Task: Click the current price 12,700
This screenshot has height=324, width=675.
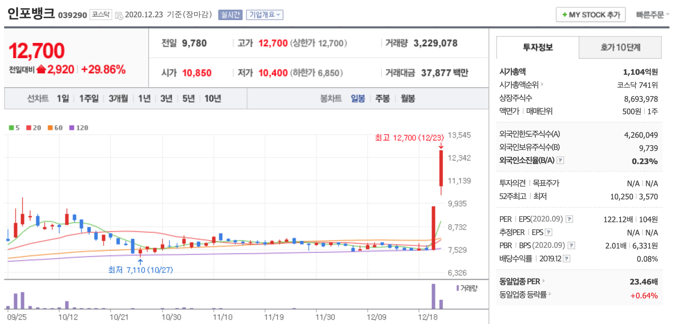Action: coord(37,51)
